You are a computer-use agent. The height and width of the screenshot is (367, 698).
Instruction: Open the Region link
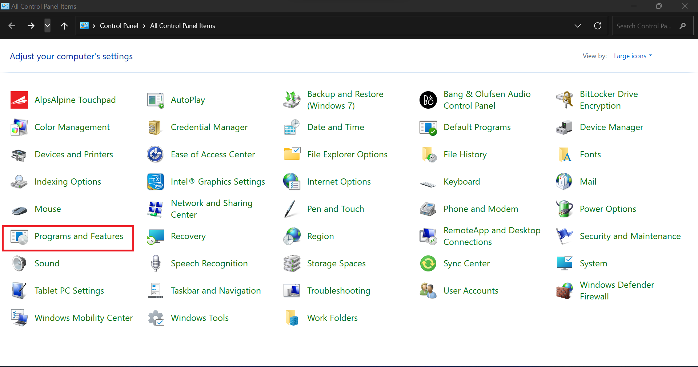pyautogui.click(x=320, y=236)
